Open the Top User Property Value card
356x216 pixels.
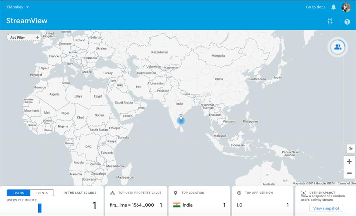[136, 201]
